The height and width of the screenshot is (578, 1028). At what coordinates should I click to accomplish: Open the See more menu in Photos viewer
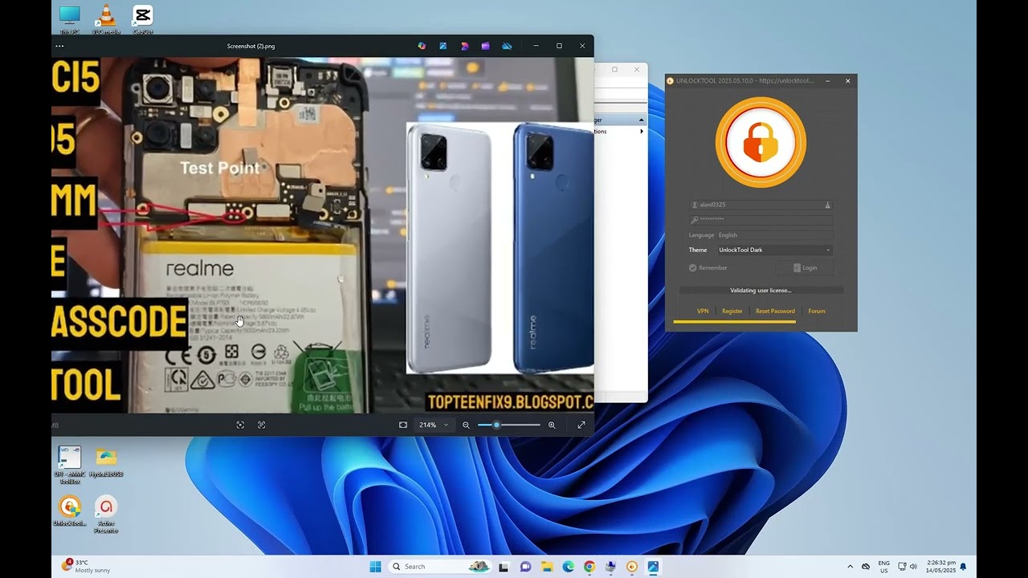(59, 47)
